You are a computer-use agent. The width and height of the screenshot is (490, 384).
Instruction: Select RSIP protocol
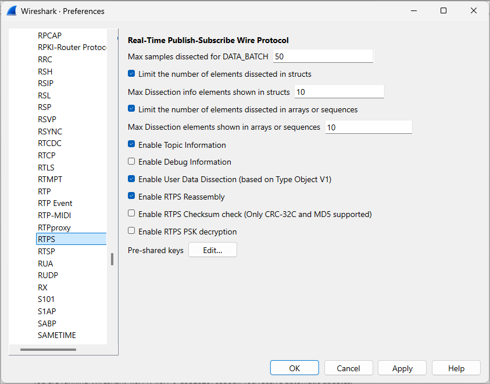[45, 83]
